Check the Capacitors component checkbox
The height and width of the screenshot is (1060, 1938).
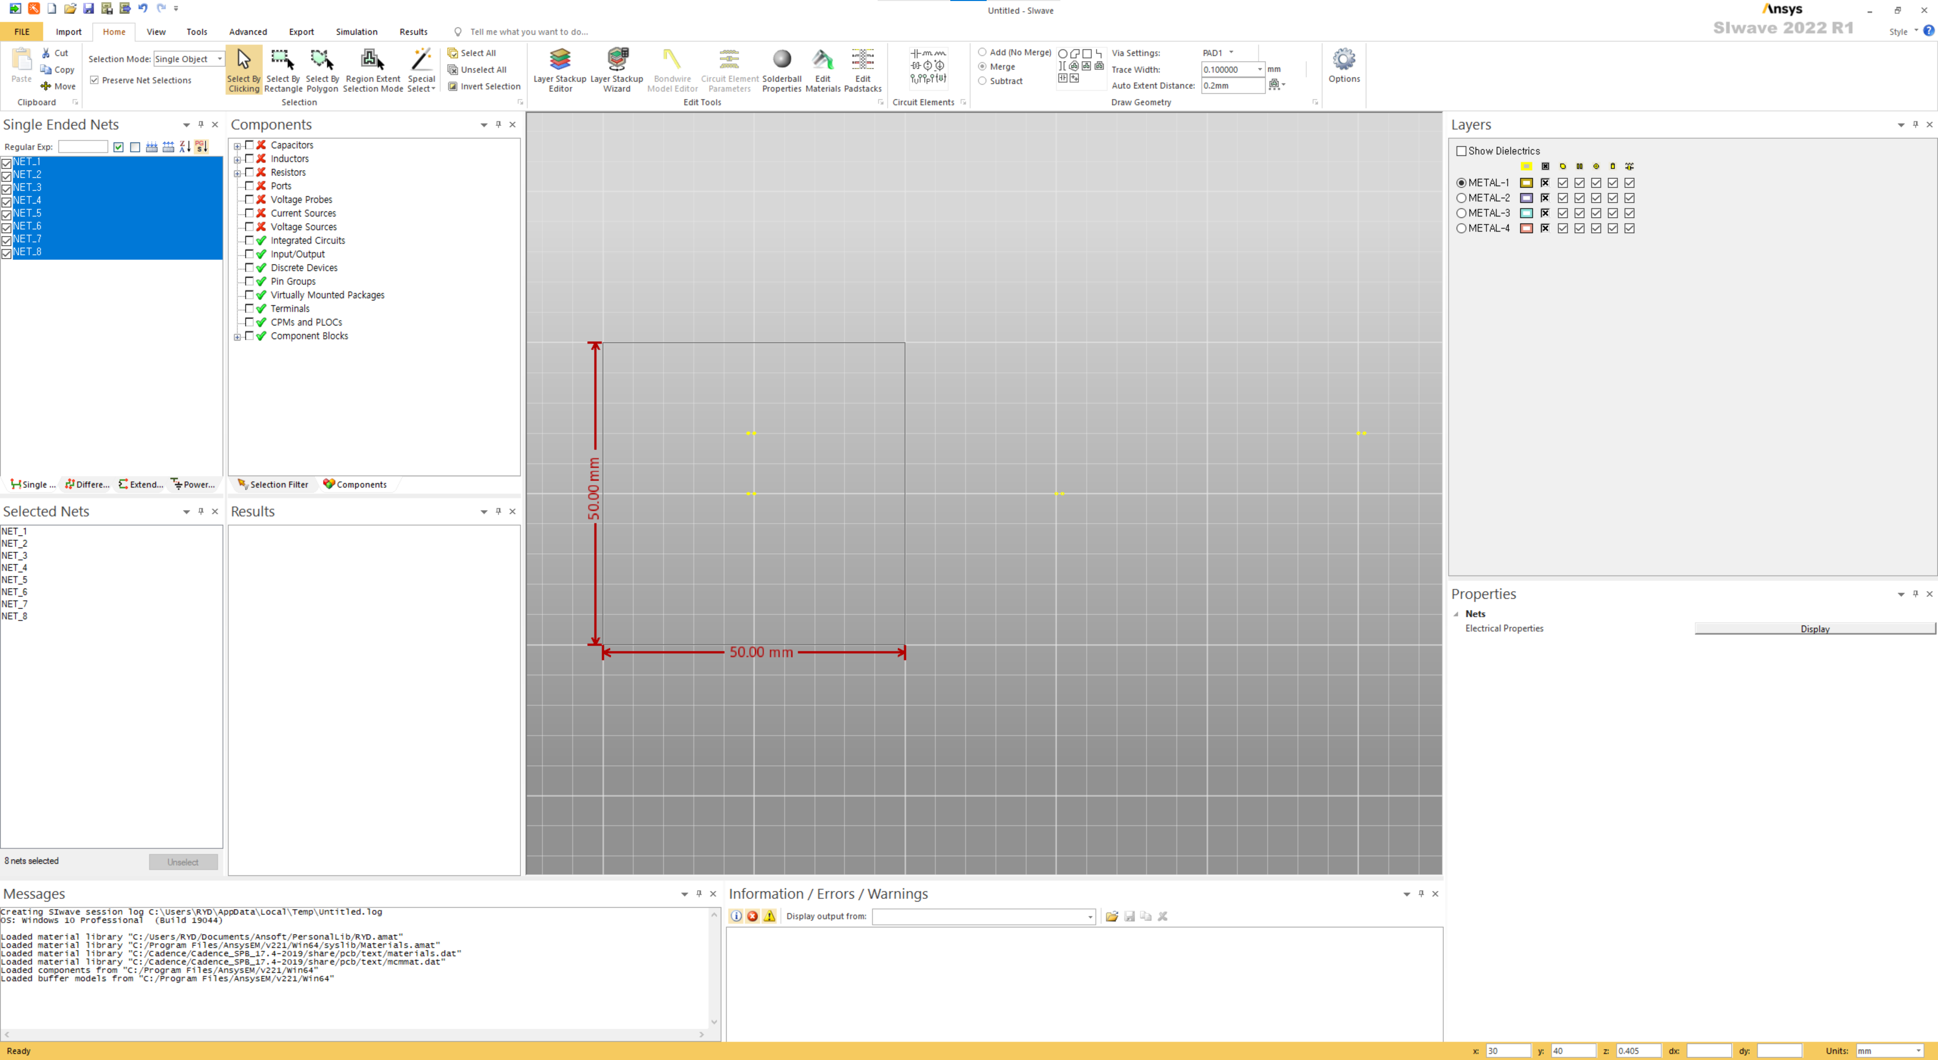[x=249, y=145]
